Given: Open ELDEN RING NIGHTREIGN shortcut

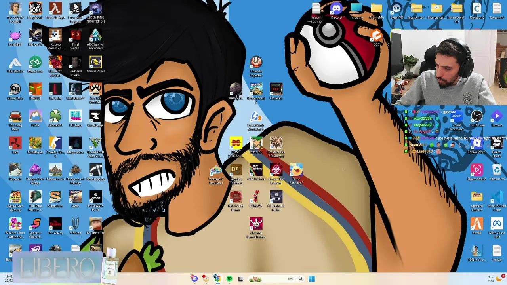Looking at the screenshot, I should [x=95, y=13].
